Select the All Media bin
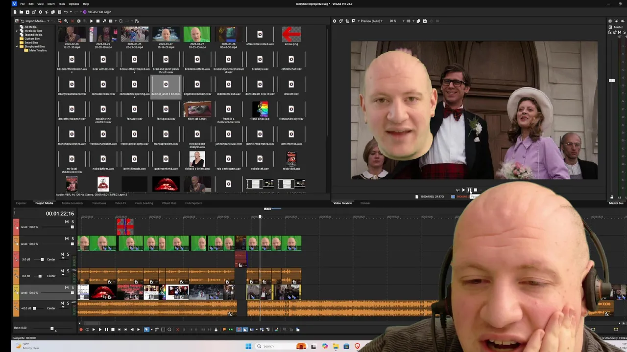The height and width of the screenshot is (352, 627). click(x=30, y=27)
